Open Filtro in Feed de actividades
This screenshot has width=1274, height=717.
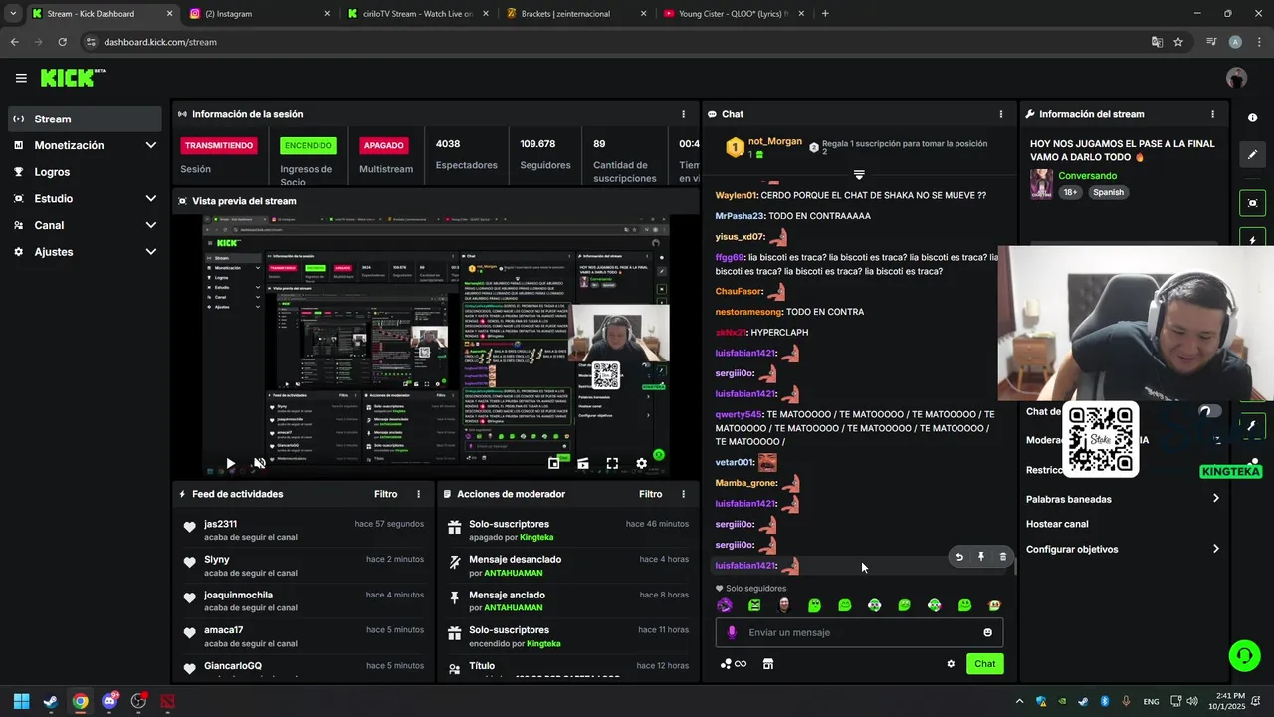(x=385, y=494)
